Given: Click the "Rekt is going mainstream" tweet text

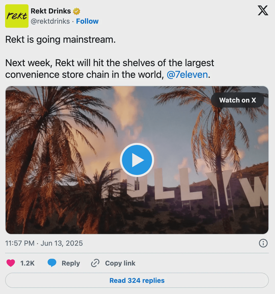Looking at the screenshot, I should click(x=61, y=40).
